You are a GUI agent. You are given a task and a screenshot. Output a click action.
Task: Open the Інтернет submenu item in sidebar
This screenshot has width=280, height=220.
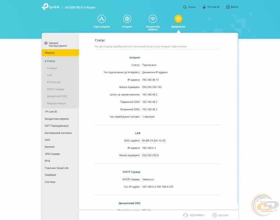tap(52, 68)
